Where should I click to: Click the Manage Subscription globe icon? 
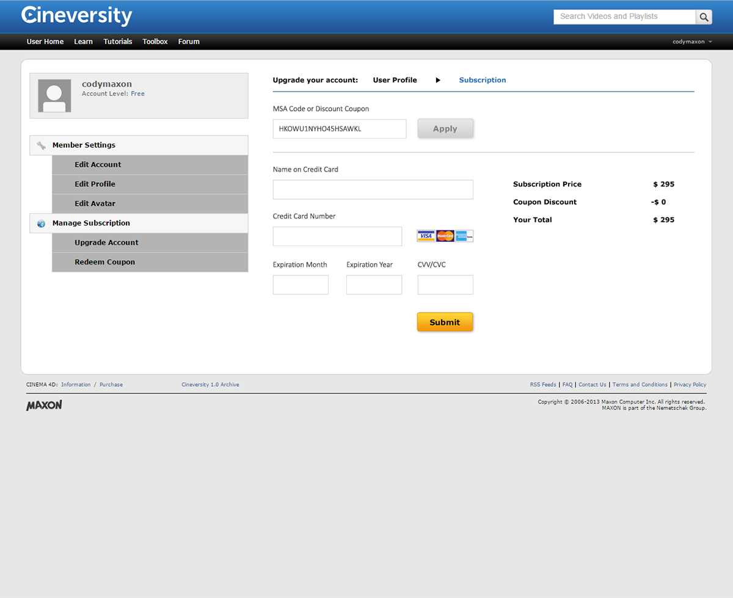(x=41, y=224)
